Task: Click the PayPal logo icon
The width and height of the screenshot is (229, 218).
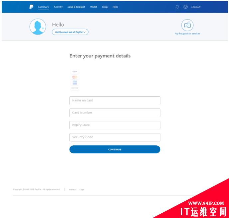Action: [x=31, y=7]
